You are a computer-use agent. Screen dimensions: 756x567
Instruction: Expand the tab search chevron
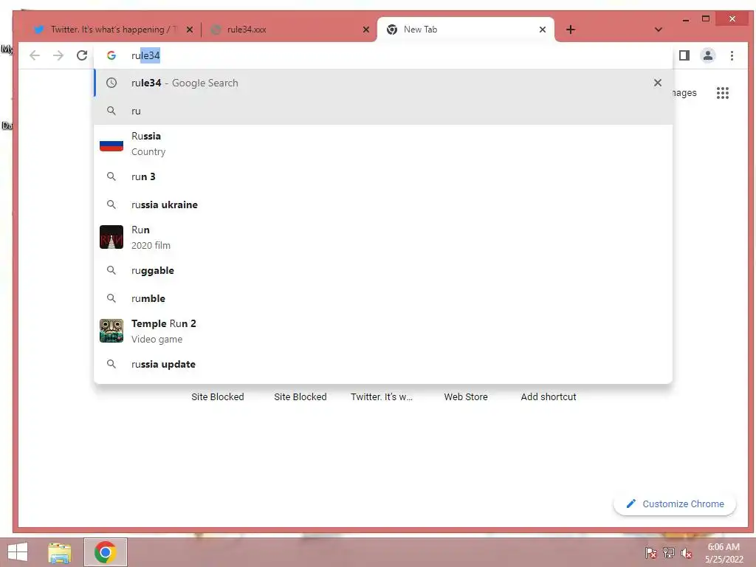pos(658,30)
